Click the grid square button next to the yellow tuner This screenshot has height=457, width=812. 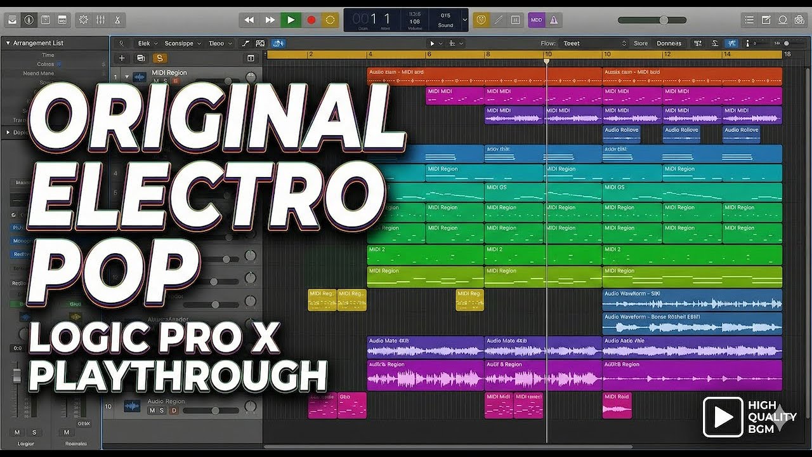click(x=515, y=20)
